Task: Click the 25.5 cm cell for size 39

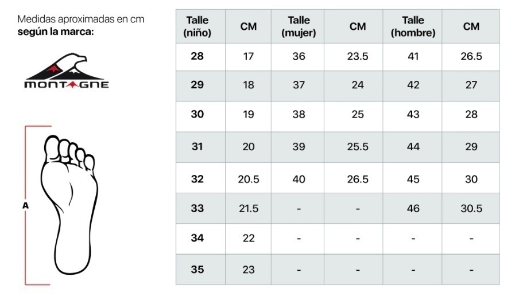Action: (357, 146)
